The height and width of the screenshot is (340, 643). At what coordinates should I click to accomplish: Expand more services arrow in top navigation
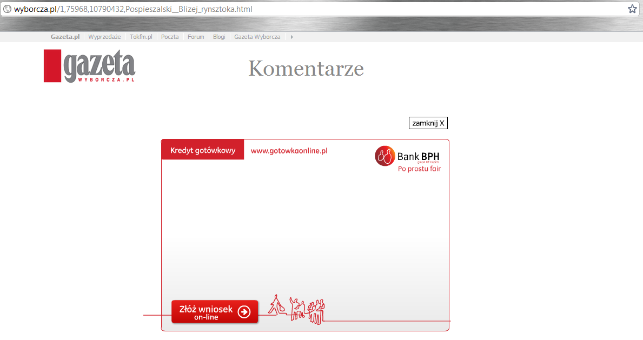point(292,37)
